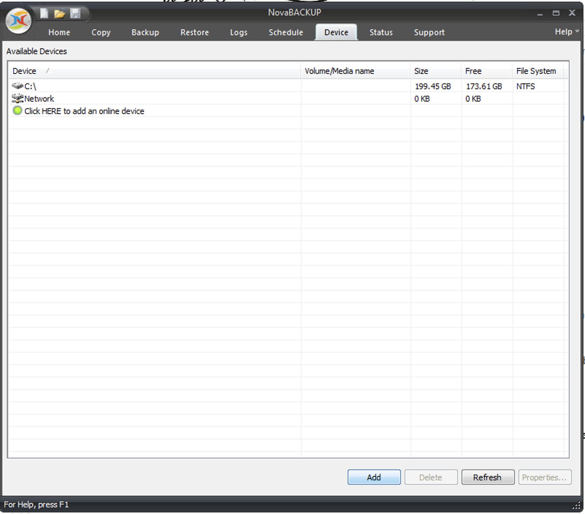The image size is (585, 514).
Task: Sort by the Free column header
Action: (x=487, y=71)
